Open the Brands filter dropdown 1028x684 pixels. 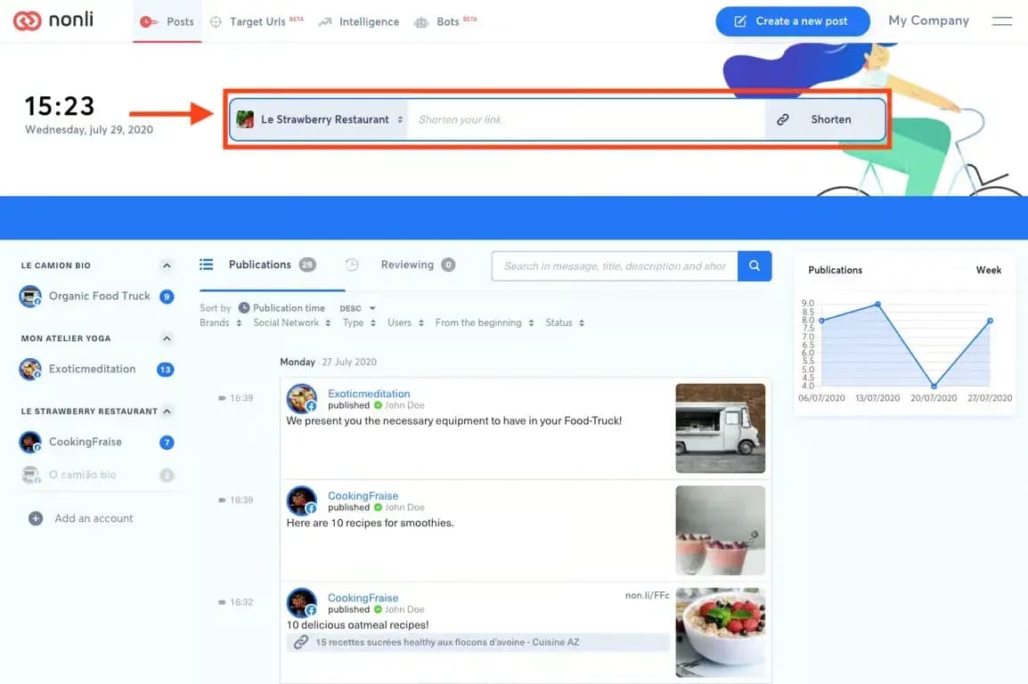pyautogui.click(x=221, y=322)
